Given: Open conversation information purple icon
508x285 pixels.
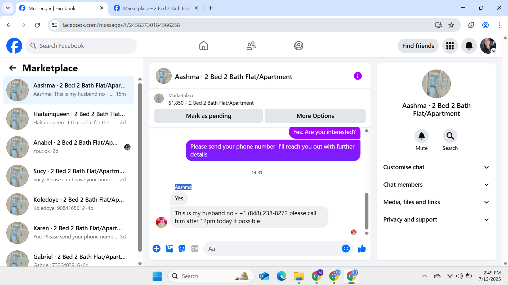Looking at the screenshot, I should 358,76.
